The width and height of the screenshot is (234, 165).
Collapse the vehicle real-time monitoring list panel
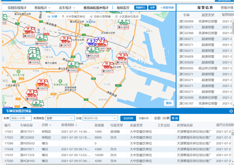click(x=231, y=111)
